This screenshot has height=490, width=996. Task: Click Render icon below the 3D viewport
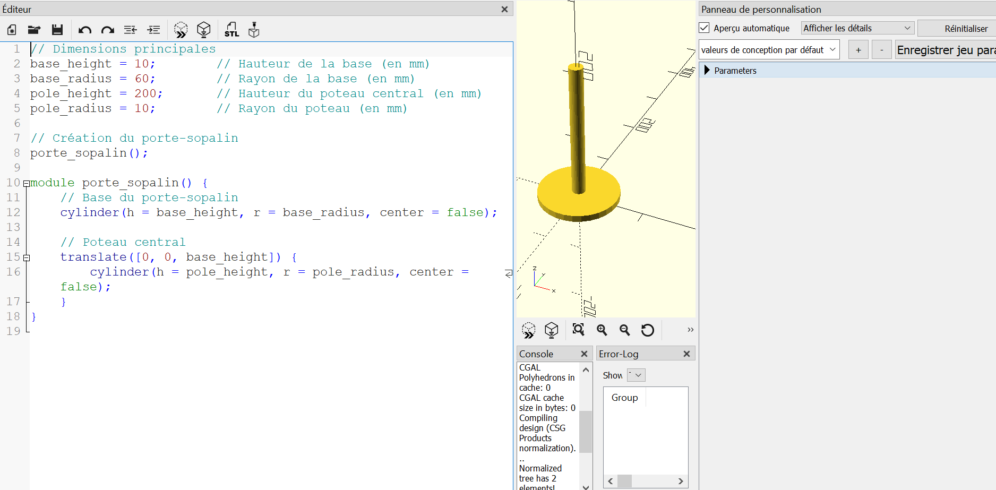552,330
